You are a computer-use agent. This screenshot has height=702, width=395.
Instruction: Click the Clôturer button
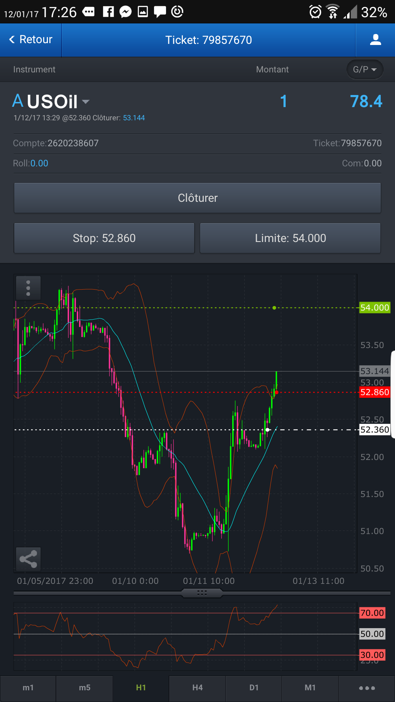pyautogui.click(x=197, y=198)
